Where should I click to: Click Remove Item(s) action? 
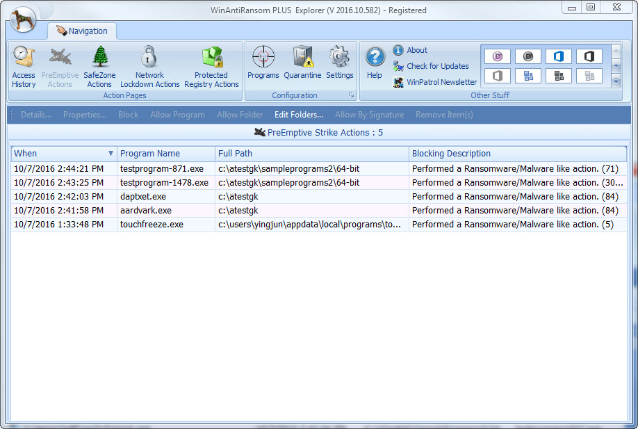(444, 115)
